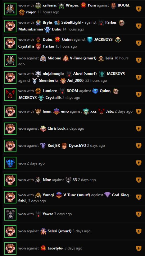The image size is (145, 256).
Task: Click hero icon beside Chris Luck
Action: point(43,128)
